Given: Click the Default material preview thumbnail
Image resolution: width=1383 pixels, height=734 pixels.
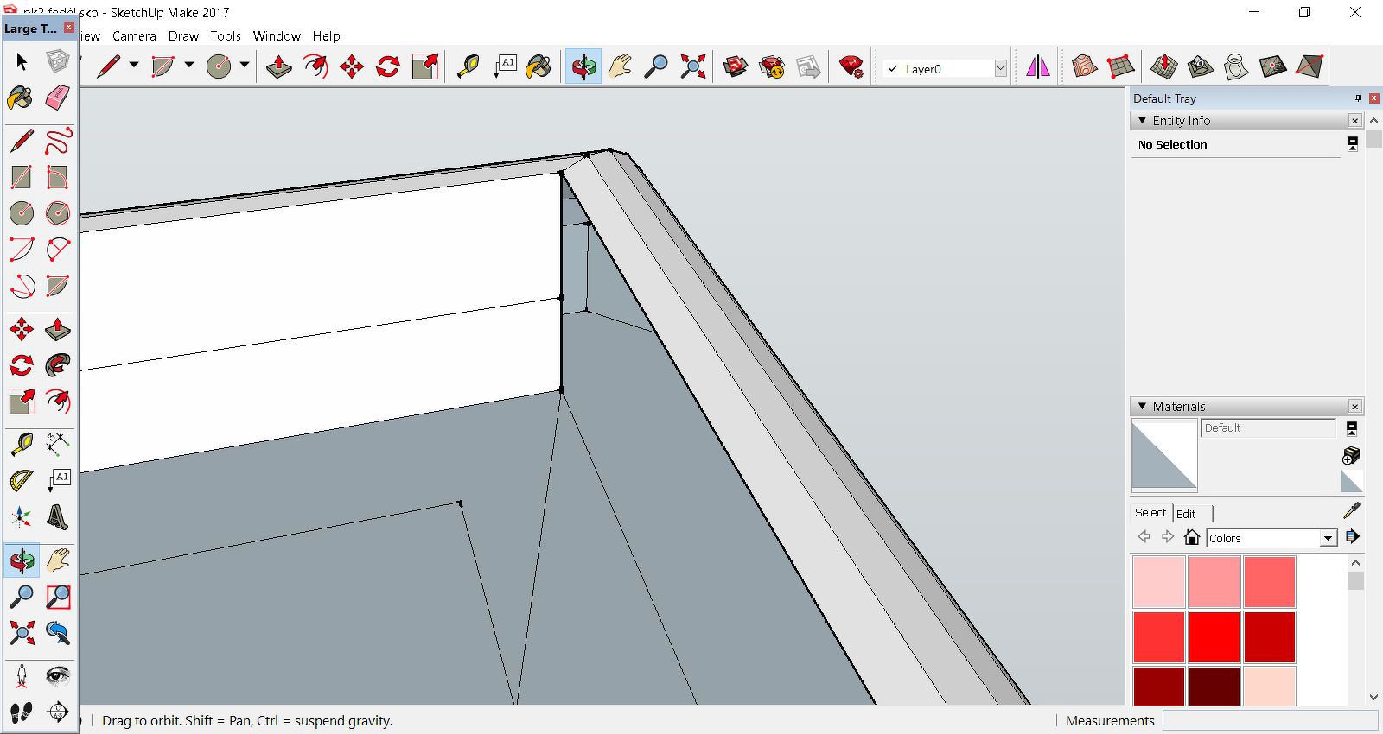Looking at the screenshot, I should (x=1164, y=455).
